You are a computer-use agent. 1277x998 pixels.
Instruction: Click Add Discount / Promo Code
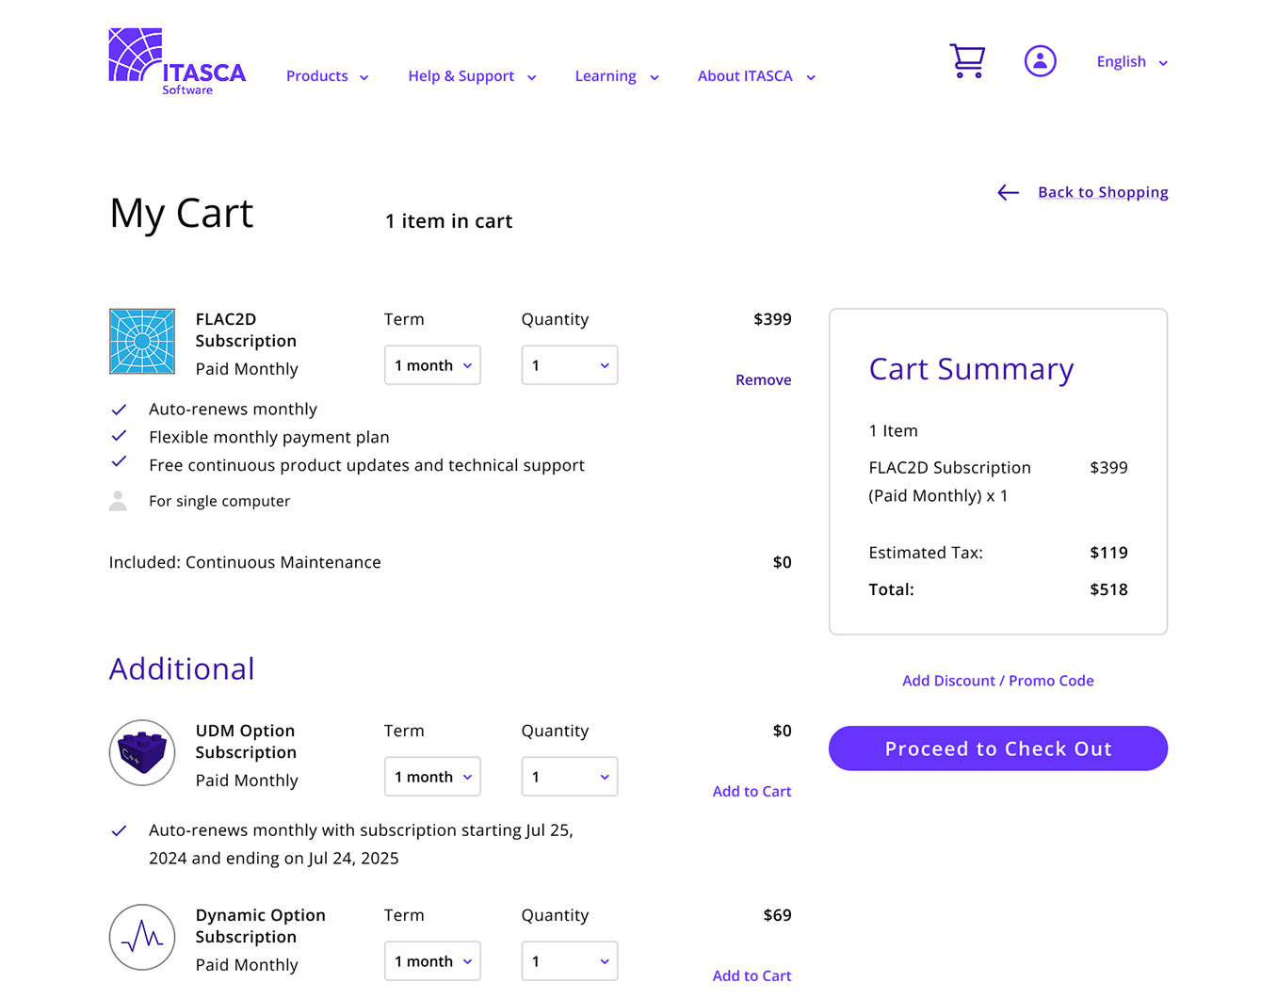click(x=997, y=680)
